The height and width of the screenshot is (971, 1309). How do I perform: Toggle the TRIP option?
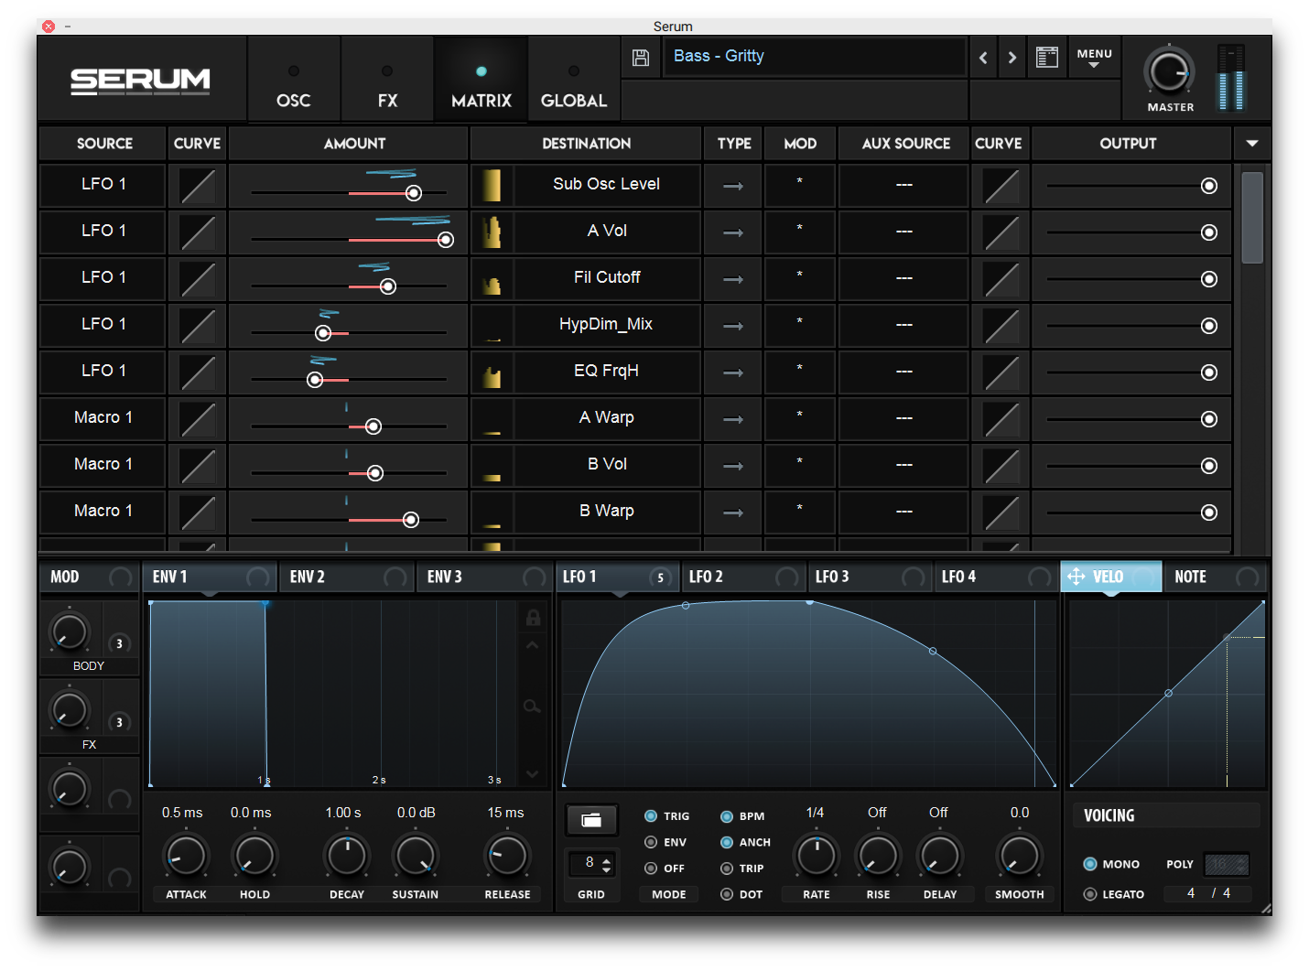[727, 869]
